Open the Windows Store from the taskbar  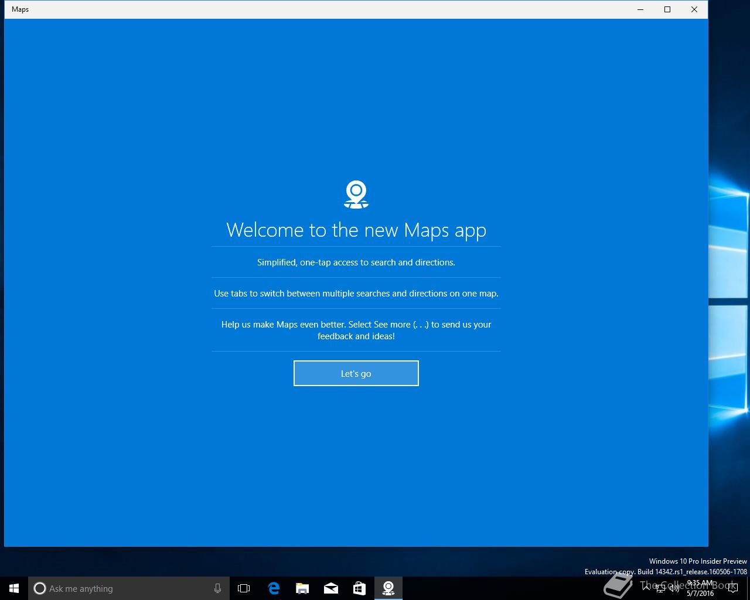click(359, 588)
